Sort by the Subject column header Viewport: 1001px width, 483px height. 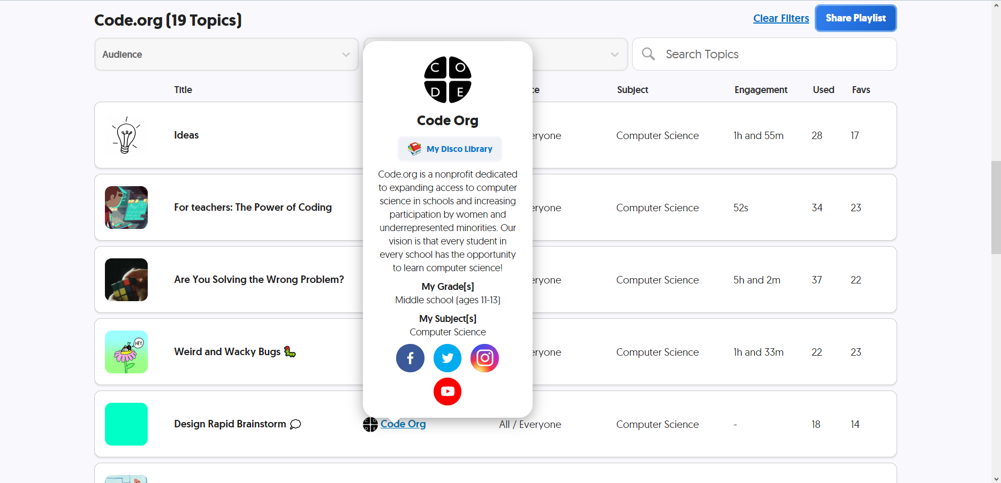click(633, 90)
